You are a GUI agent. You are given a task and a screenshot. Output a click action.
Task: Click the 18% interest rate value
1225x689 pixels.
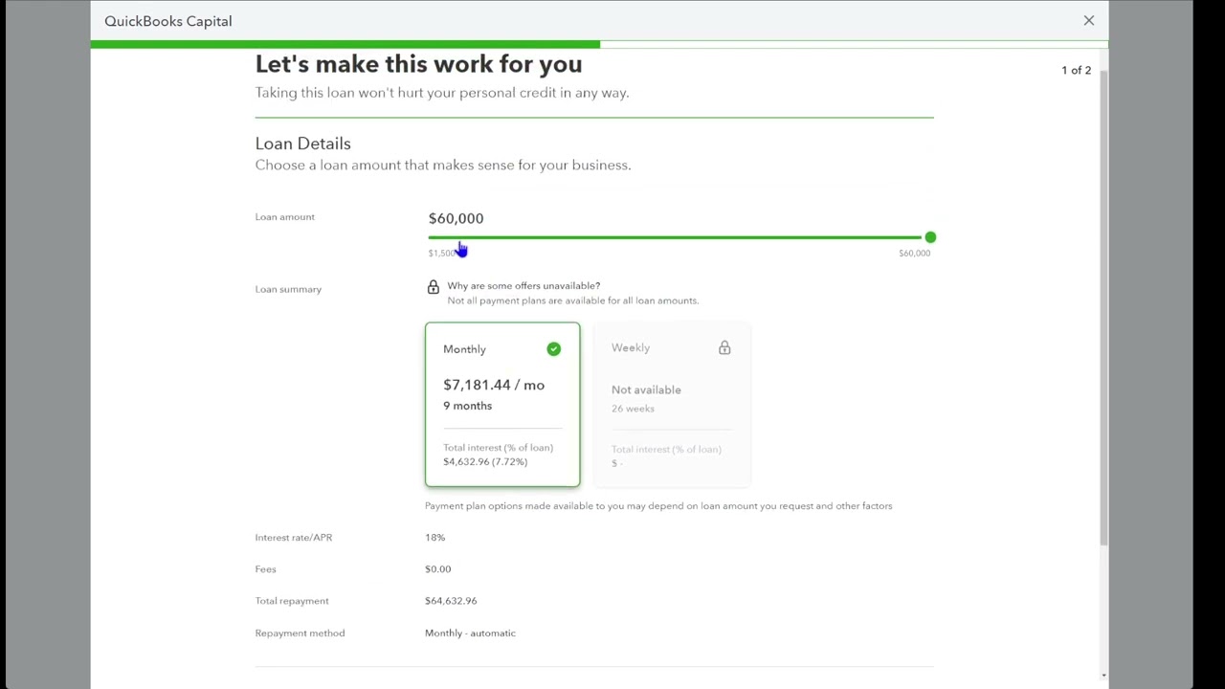coord(434,537)
